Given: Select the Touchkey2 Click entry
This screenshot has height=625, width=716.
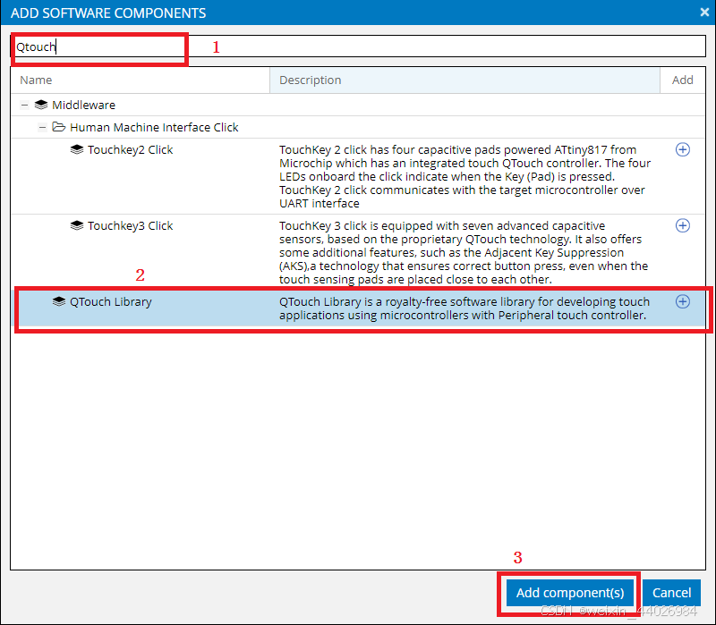Looking at the screenshot, I should (358, 176).
